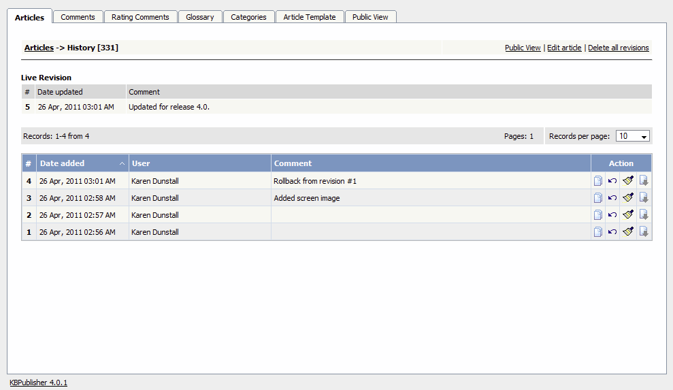Click the pages icon for revision 1
This screenshot has height=390, width=673.
[597, 232]
